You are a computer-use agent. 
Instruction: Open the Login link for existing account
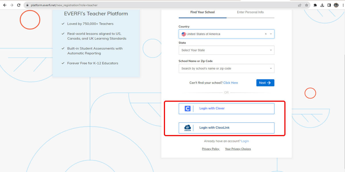tap(245, 141)
